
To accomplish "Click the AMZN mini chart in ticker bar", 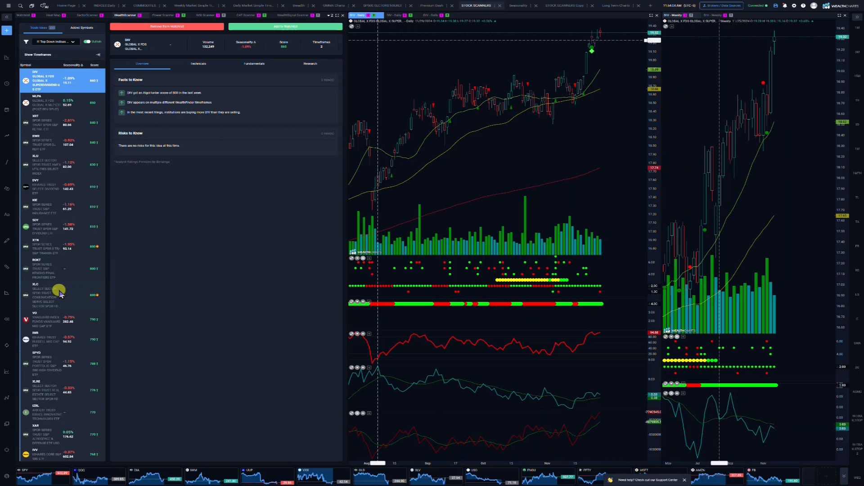I will [717, 476].
